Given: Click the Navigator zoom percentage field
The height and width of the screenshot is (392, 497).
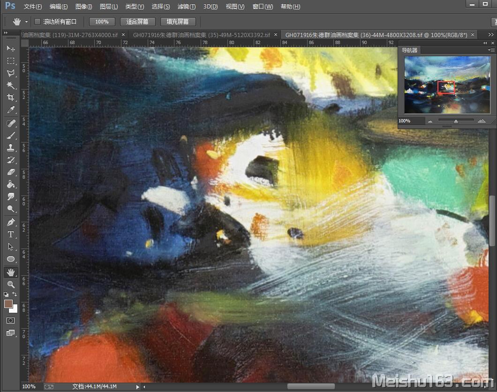Looking at the screenshot, I should (x=411, y=121).
